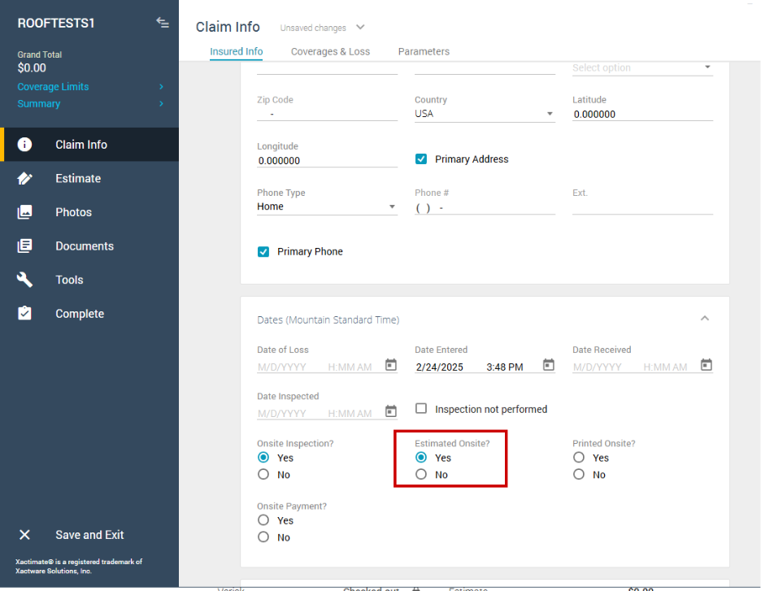This screenshot has height=591, width=761.
Task: Select Yes for Onsite Payment
Action: point(263,520)
